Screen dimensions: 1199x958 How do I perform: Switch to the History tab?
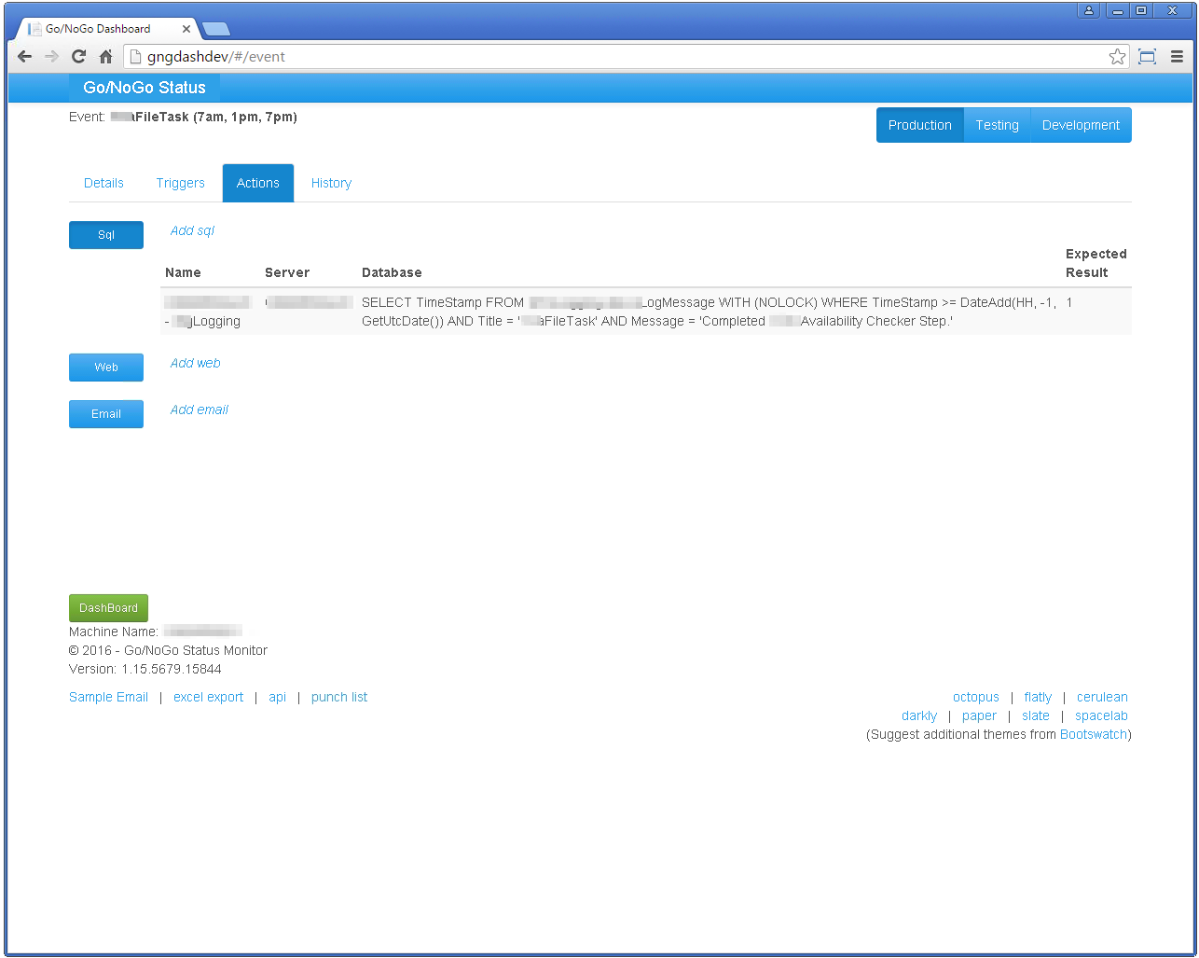[331, 183]
